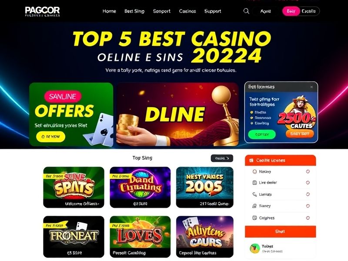This screenshot has width=348, height=261.
Task: Open the Casinos menu item
Action: point(187,11)
